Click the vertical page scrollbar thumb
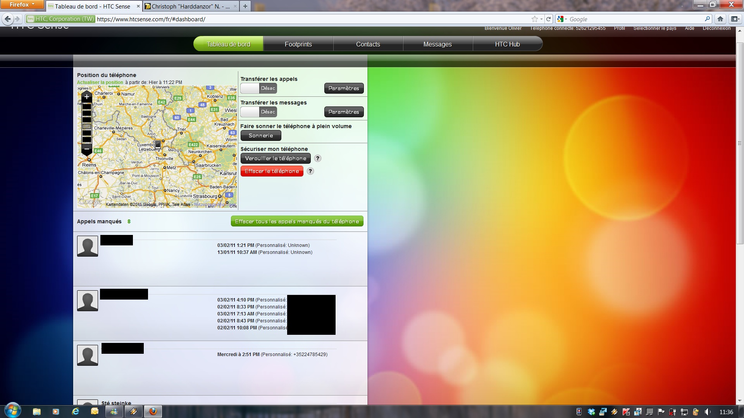This screenshot has height=418, width=744. click(x=740, y=143)
